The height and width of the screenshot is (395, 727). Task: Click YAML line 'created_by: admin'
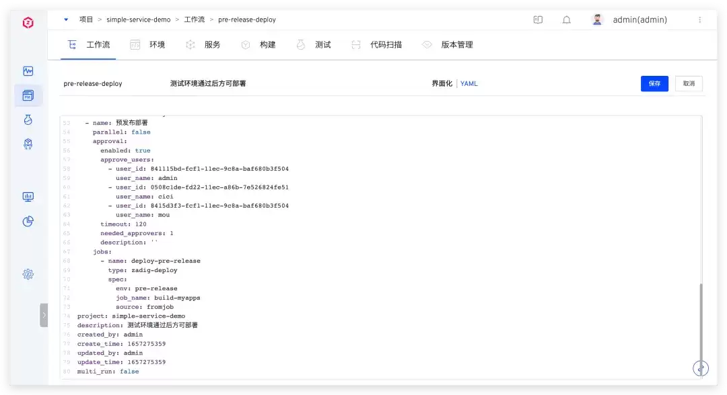[x=110, y=335]
